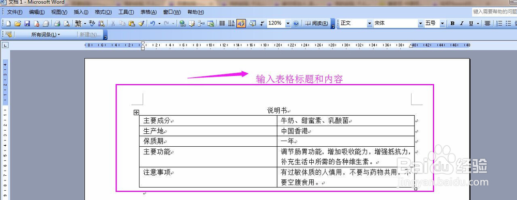Screen dimensions: 517x200
Task: Click the Traditional Chinese conversion icon 繁
Action: [x=78, y=23]
